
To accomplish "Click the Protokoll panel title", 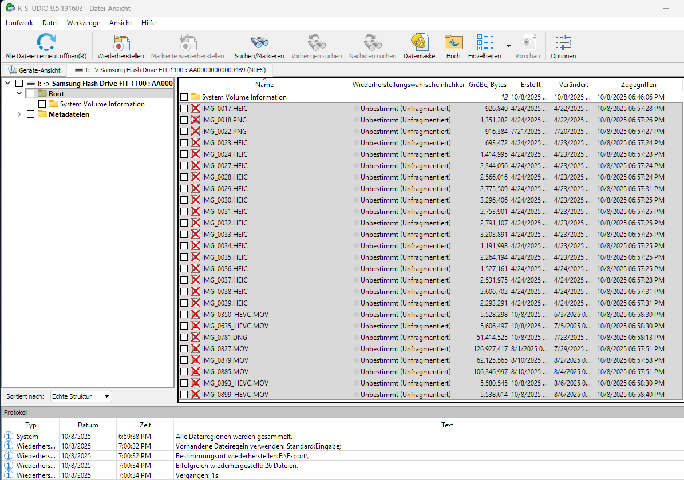I will pyautogui.click(x=15, y=412).
